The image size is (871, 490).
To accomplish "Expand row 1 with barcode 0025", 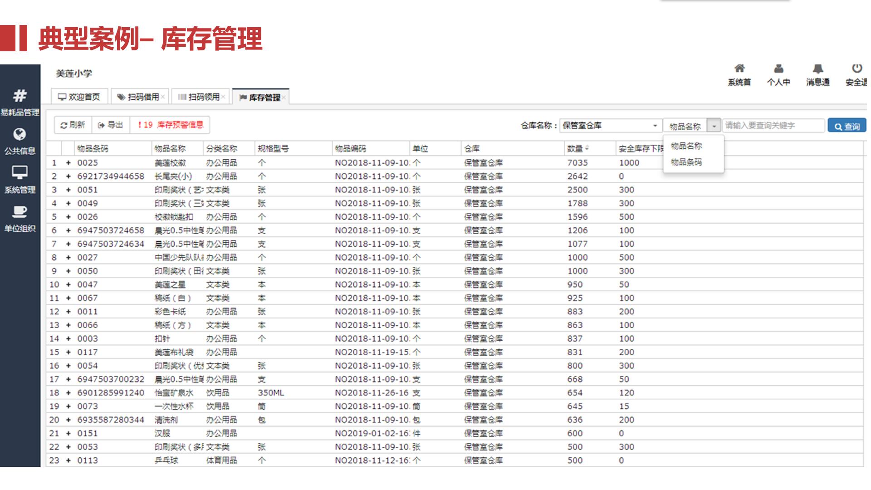I will tap(69, 163).
